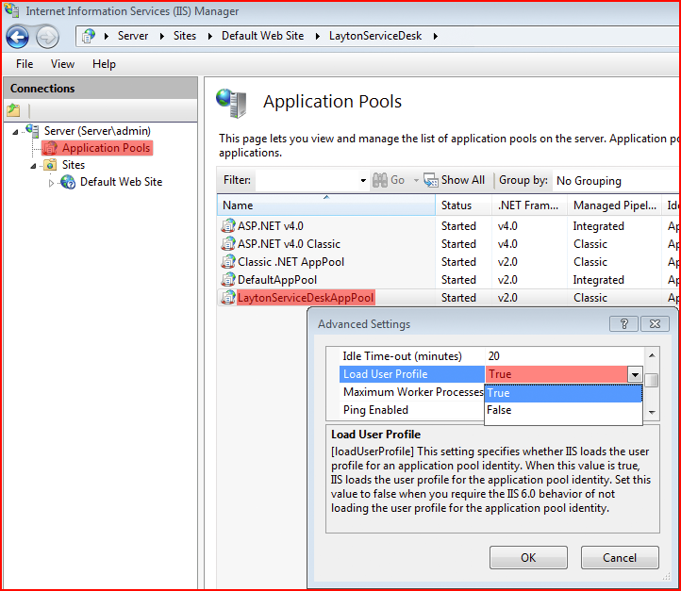
Task: Sort the pool list by the Status column
Action: [464, 205]
